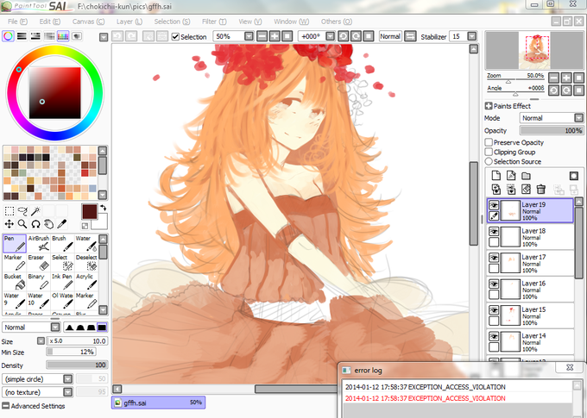Activate the move layer tool

(x=9, y=224)
